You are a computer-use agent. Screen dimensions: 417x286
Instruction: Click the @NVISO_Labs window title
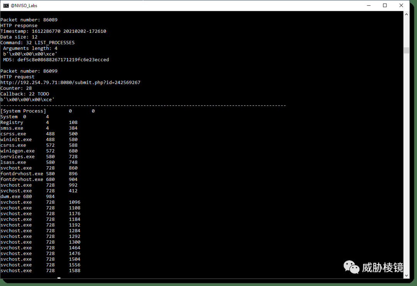click(24, 5)
